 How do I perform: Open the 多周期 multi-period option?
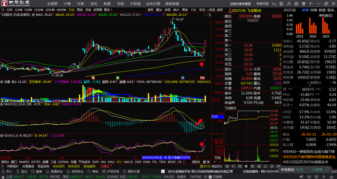click(98, 10)
